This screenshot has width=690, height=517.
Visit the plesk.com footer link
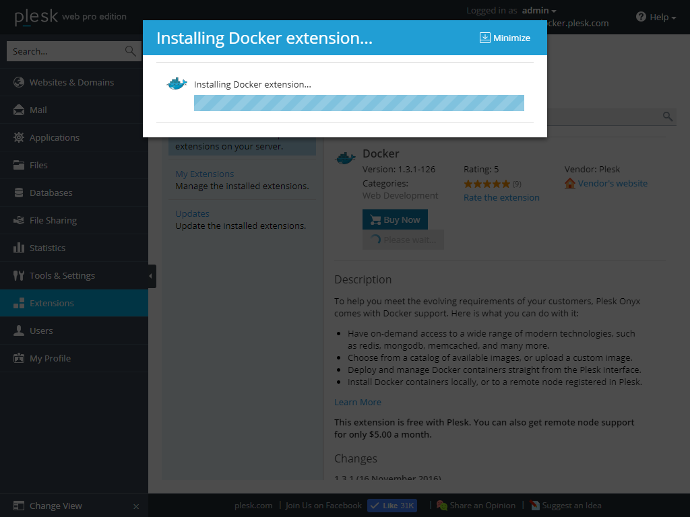click(253, 506)
